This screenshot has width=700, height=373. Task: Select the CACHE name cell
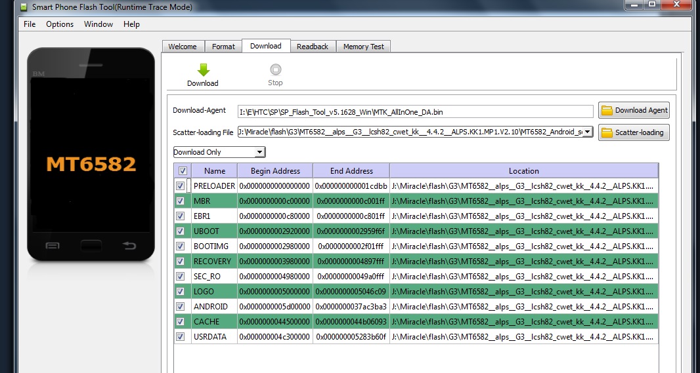(x=214, y=321)
